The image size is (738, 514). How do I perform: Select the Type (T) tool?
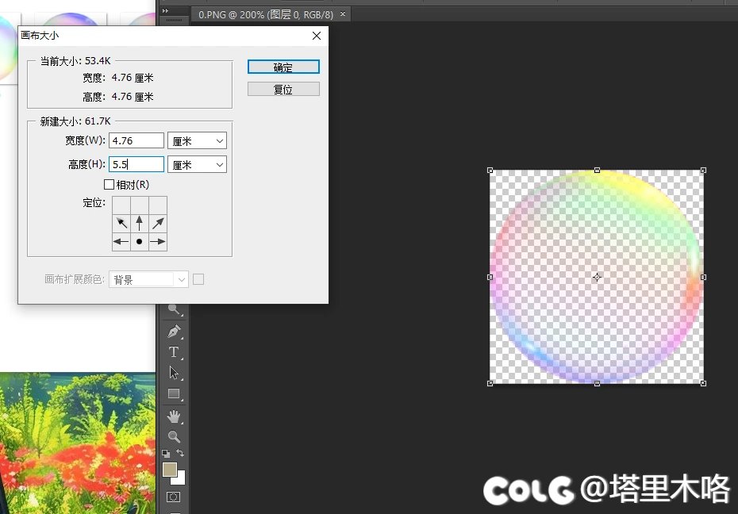tap(174, 352)
